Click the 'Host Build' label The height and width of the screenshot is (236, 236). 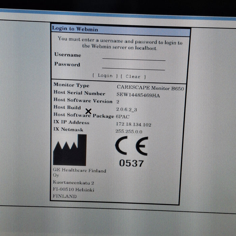(67, 107)
